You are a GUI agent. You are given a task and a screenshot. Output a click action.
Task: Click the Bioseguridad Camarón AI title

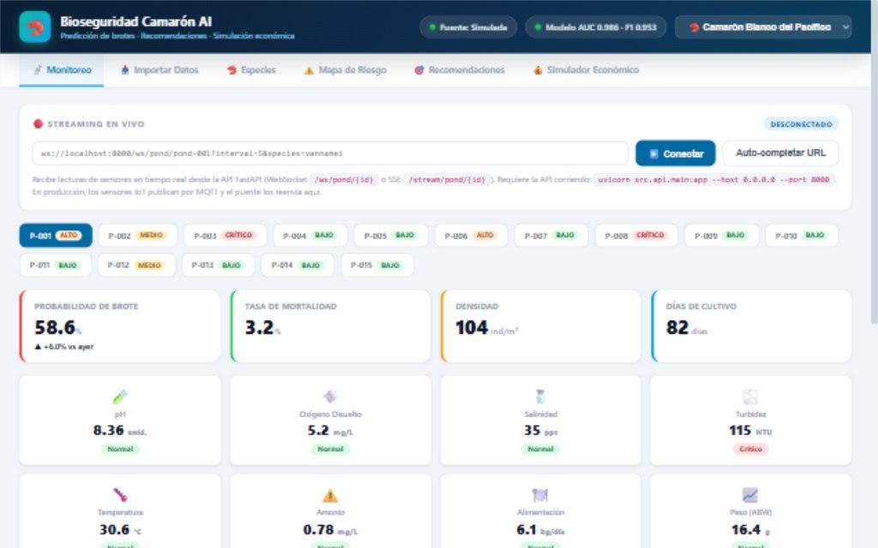tap(136, 21)
